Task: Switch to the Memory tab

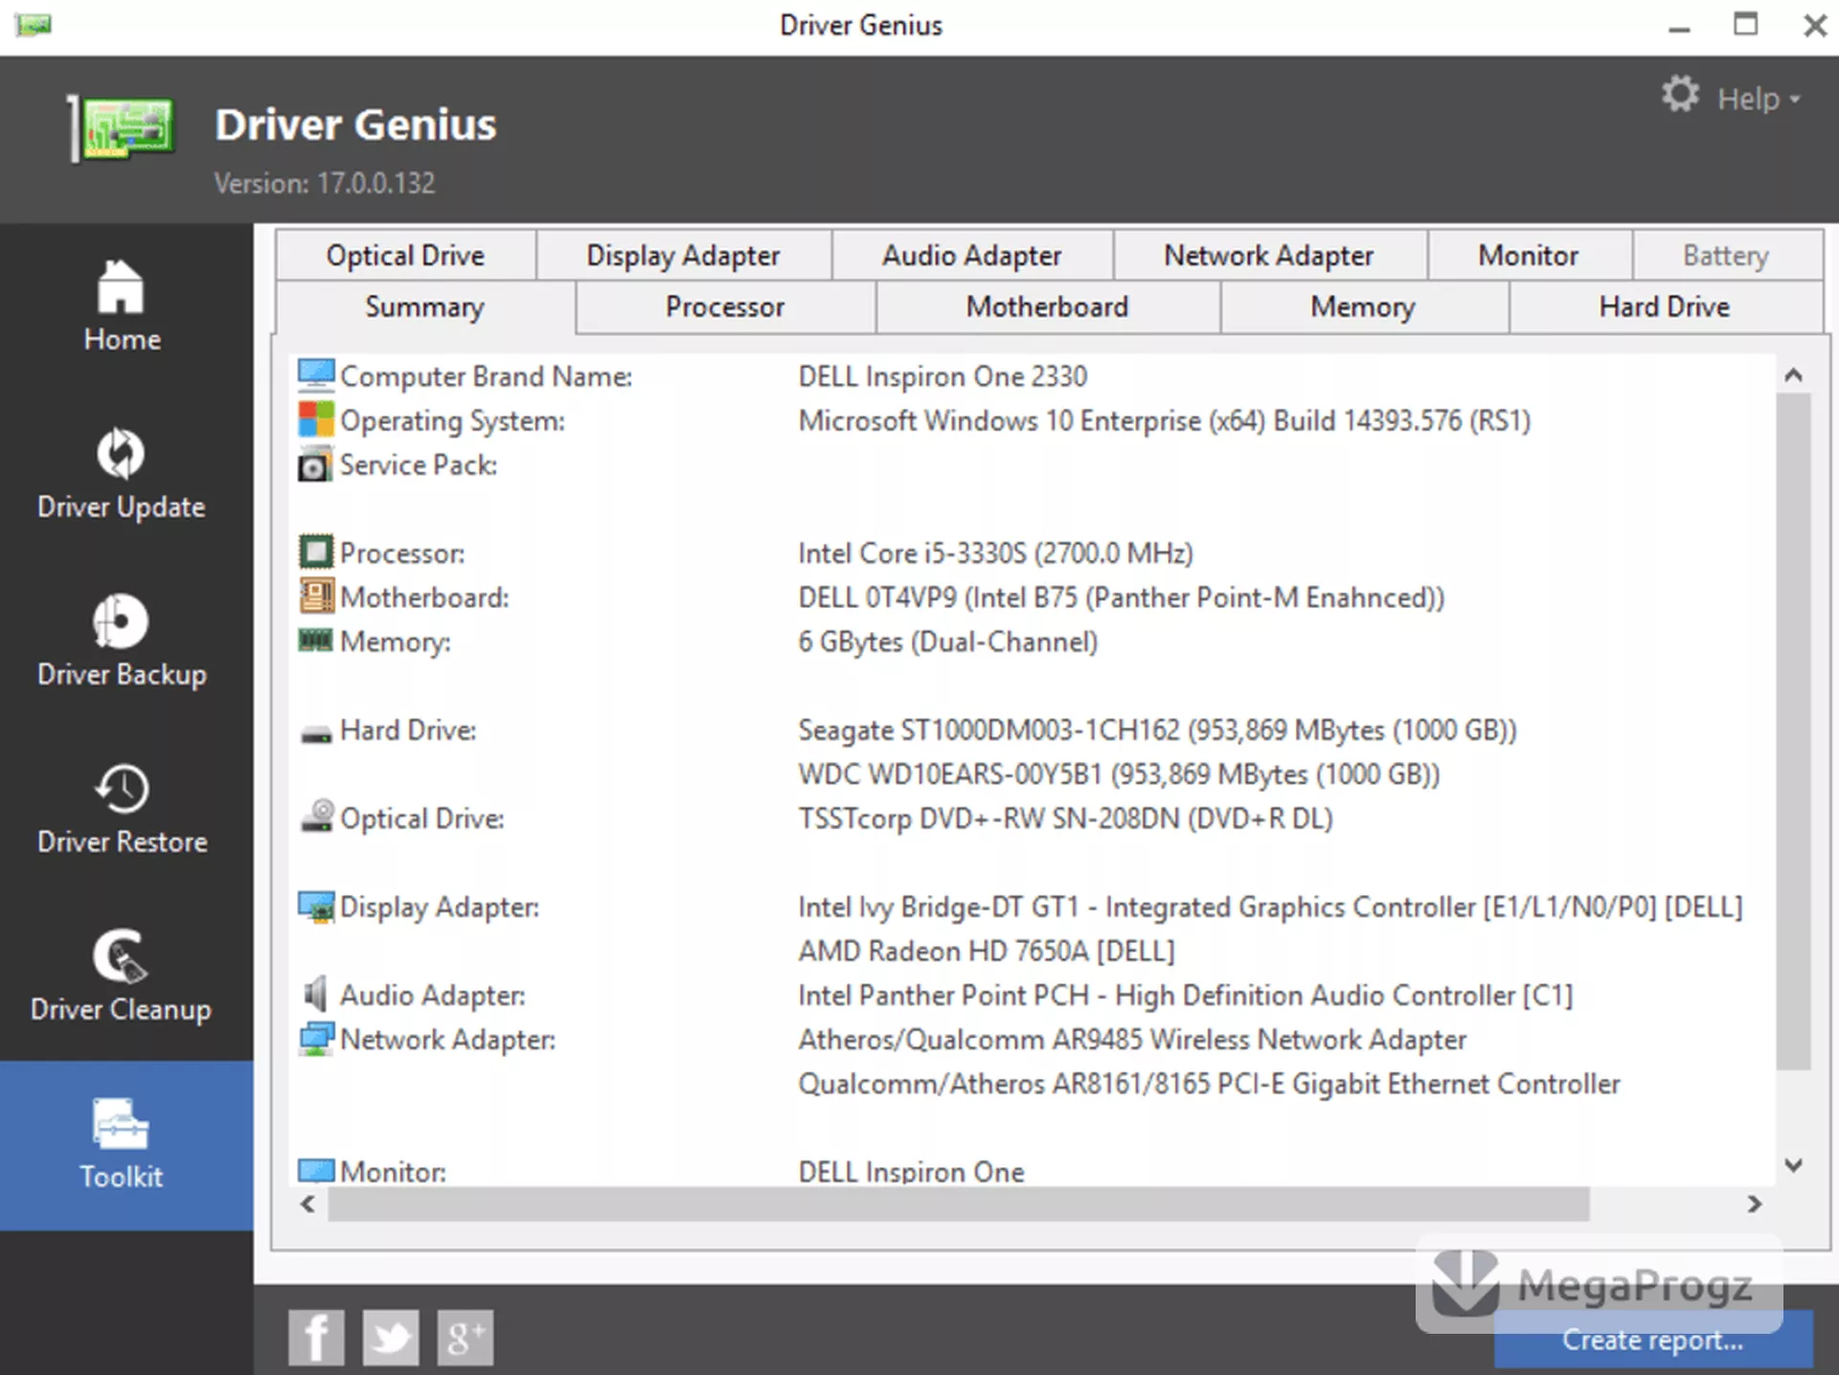Action: point(1363,307)
